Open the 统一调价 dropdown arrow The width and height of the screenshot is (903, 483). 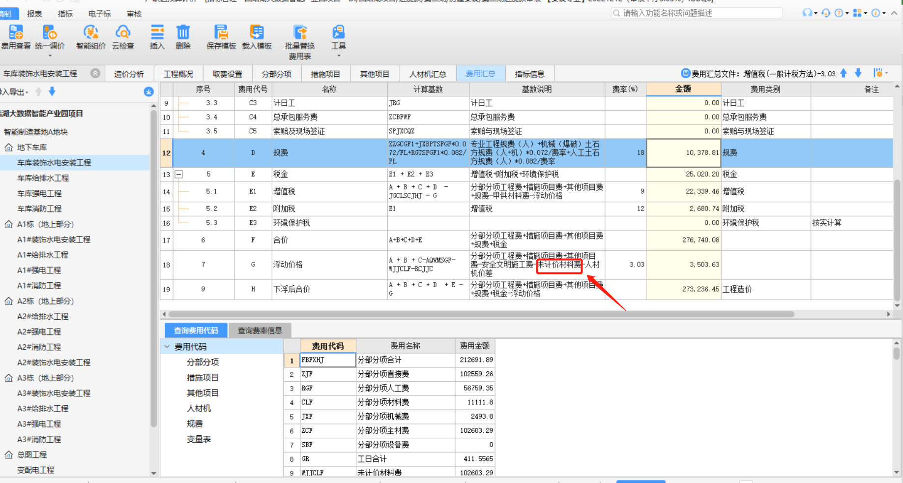50,56
